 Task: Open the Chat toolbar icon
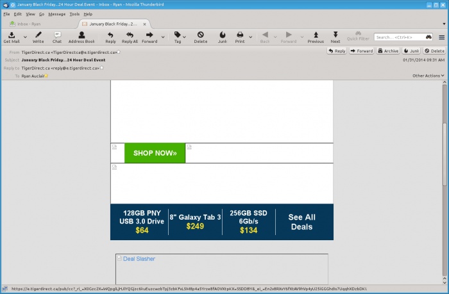point(57,37)
